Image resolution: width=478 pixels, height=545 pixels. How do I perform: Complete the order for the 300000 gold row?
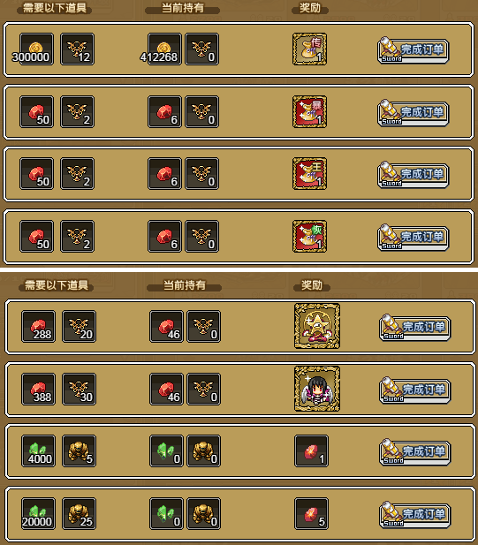coord(413,50)
